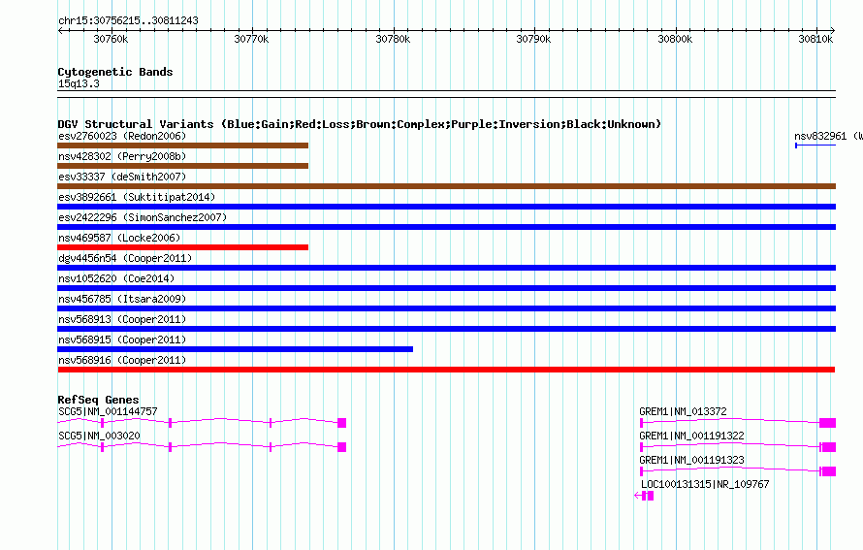Select the red nsv568916 loss bar
The image size is (863, 550).
point(446,370)
